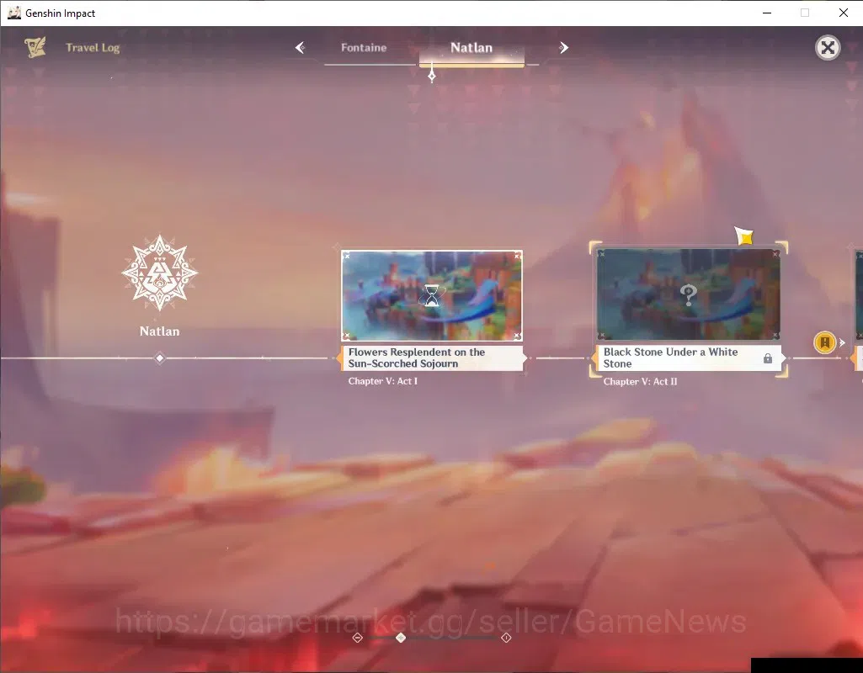This screenshot has height=673, width=863.
Task: Open Flowers Resplendent quest thumbnail
Action: click(431, 296)
